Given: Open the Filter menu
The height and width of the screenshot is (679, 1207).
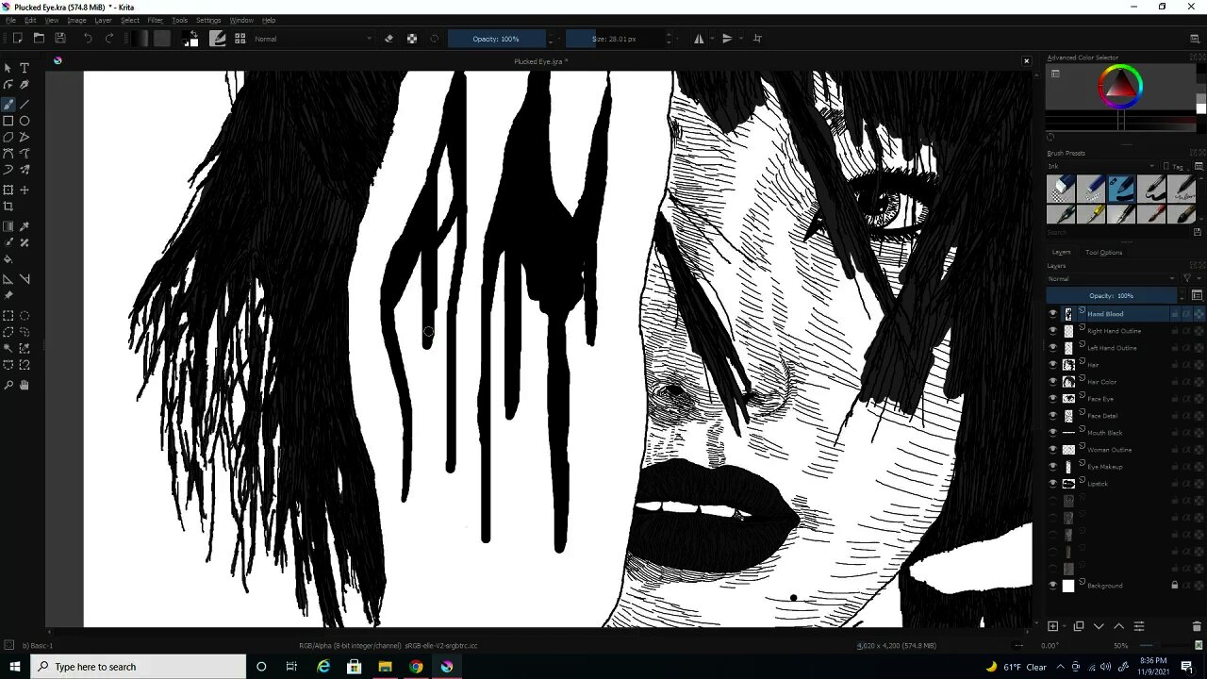Looking at the screenshot, I should pos(155,20).
